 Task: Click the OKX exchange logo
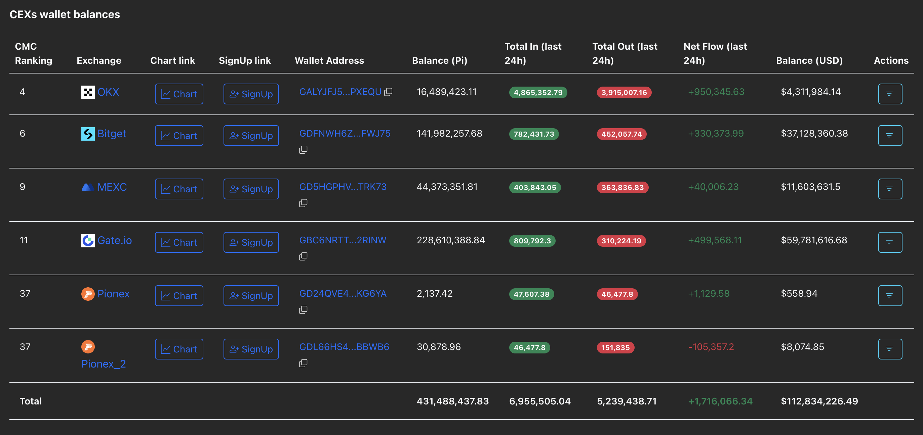[87, 92]
